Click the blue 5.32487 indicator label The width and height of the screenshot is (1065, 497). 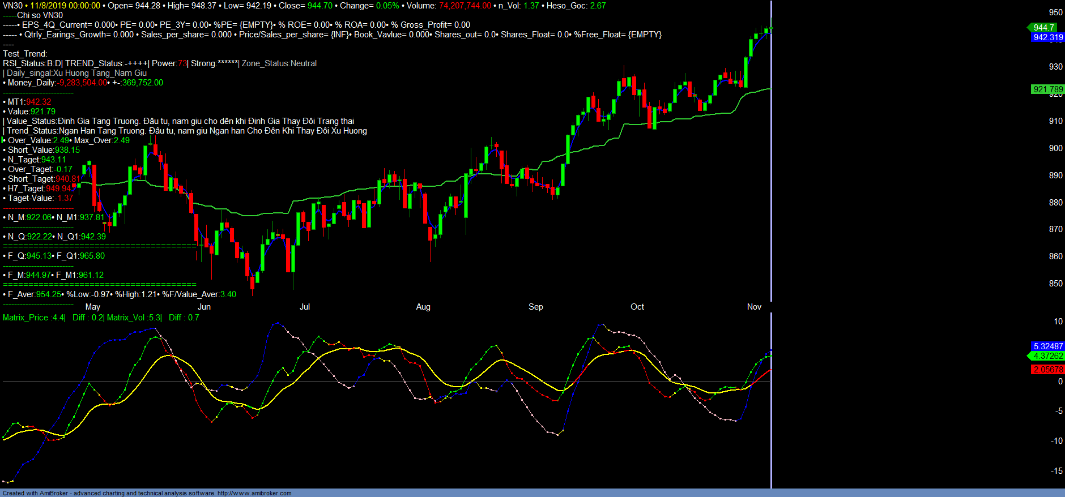click(1047, 346)
